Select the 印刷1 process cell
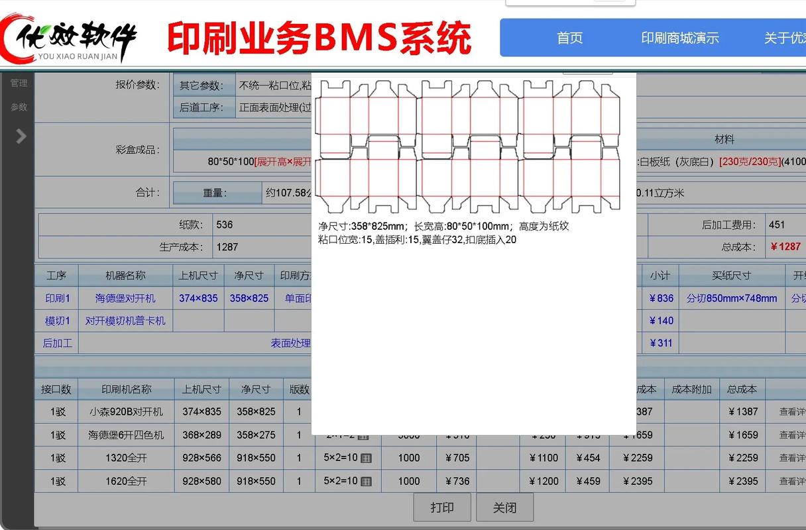Image resolution: width=806 pixels, height=530 pixels. [57, 298]
